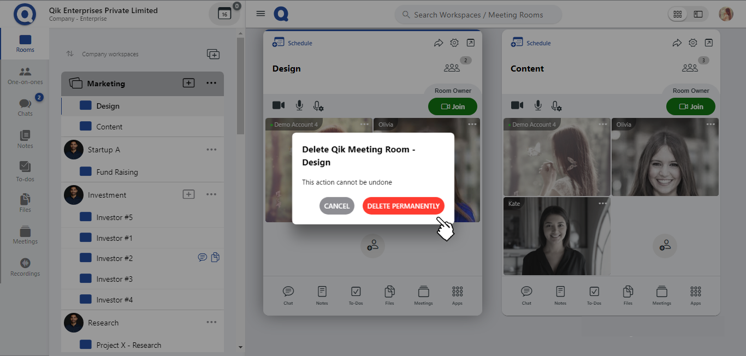The height and width of the screenshot is (356, 746).
Task: Open the Chats sidebar section
Action: (25, 107)
